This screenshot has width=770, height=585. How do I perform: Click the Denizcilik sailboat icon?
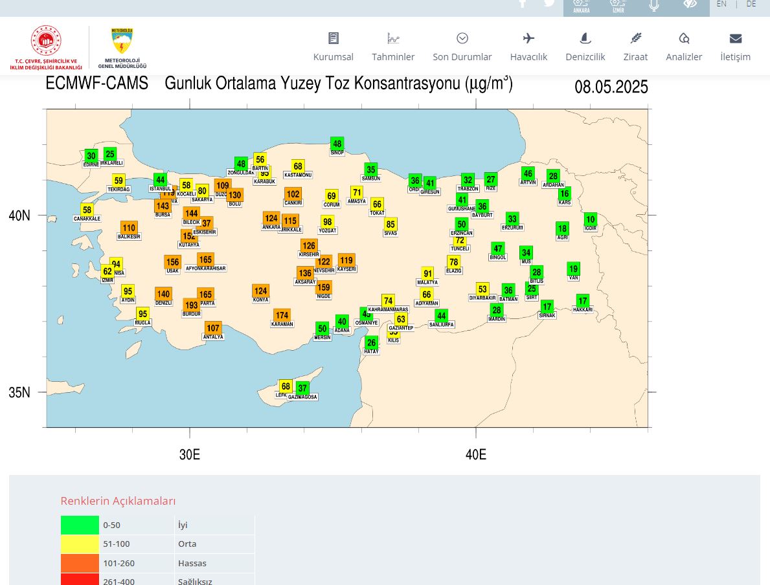(585, 38)
